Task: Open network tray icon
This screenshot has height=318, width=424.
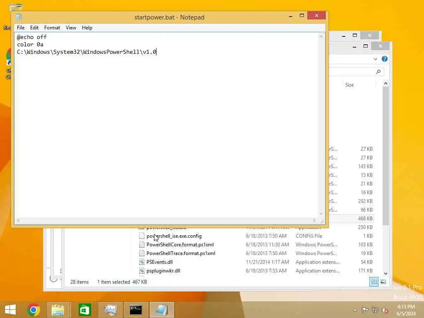Action: click(x=375, y=310)
